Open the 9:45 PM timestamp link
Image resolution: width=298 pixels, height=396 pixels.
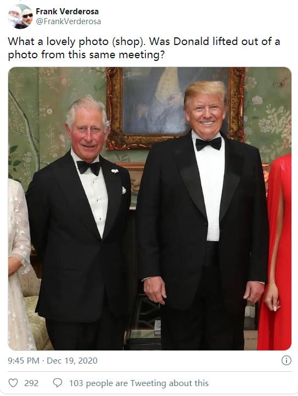point(24,360)
